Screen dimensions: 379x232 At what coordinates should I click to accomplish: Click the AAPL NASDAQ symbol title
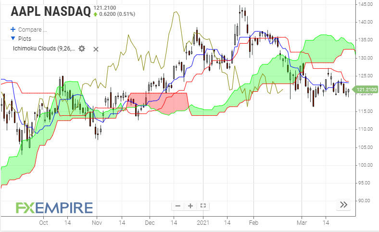[x=51, y=11]
